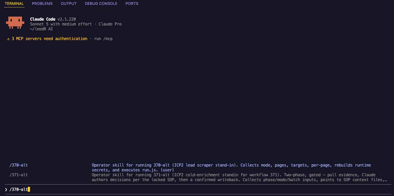
Task: Click the ~/leedR AI directory path
Action: pyautogui.click(x=41, y=29)
